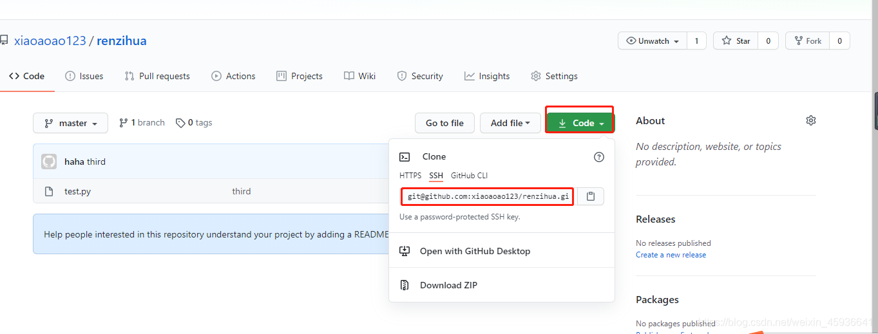
Task: Click the file icon beside test.py
Action: tap(48, 191)
